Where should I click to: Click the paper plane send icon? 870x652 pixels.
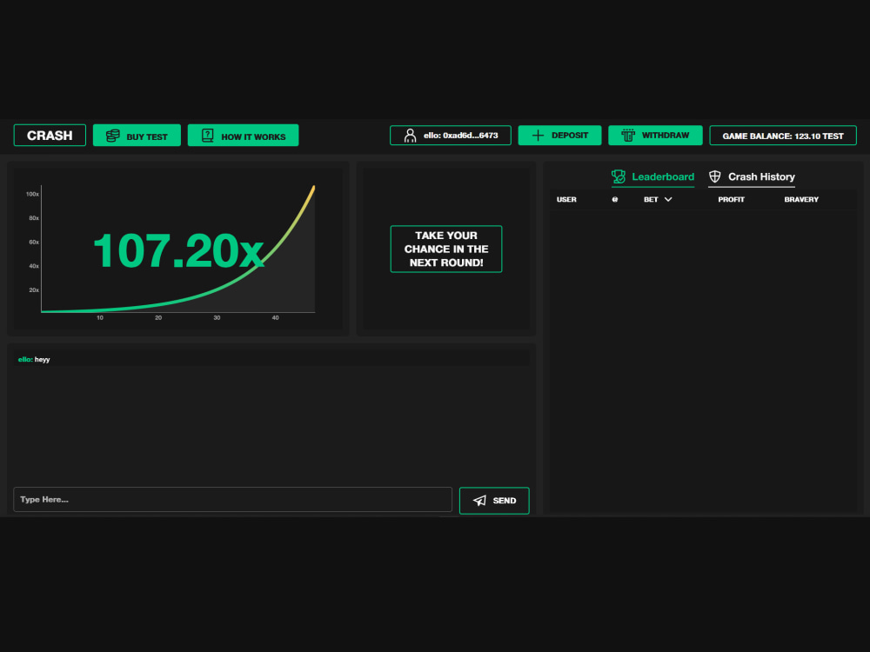pos(479,501)
